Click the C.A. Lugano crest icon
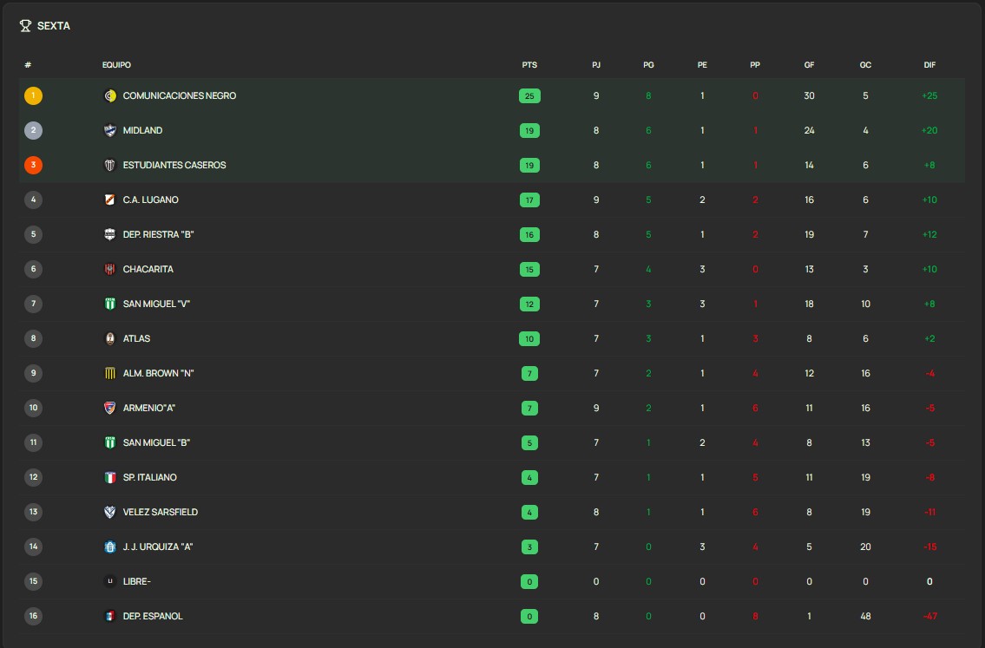985x648 pixels. tap(110, 200)
